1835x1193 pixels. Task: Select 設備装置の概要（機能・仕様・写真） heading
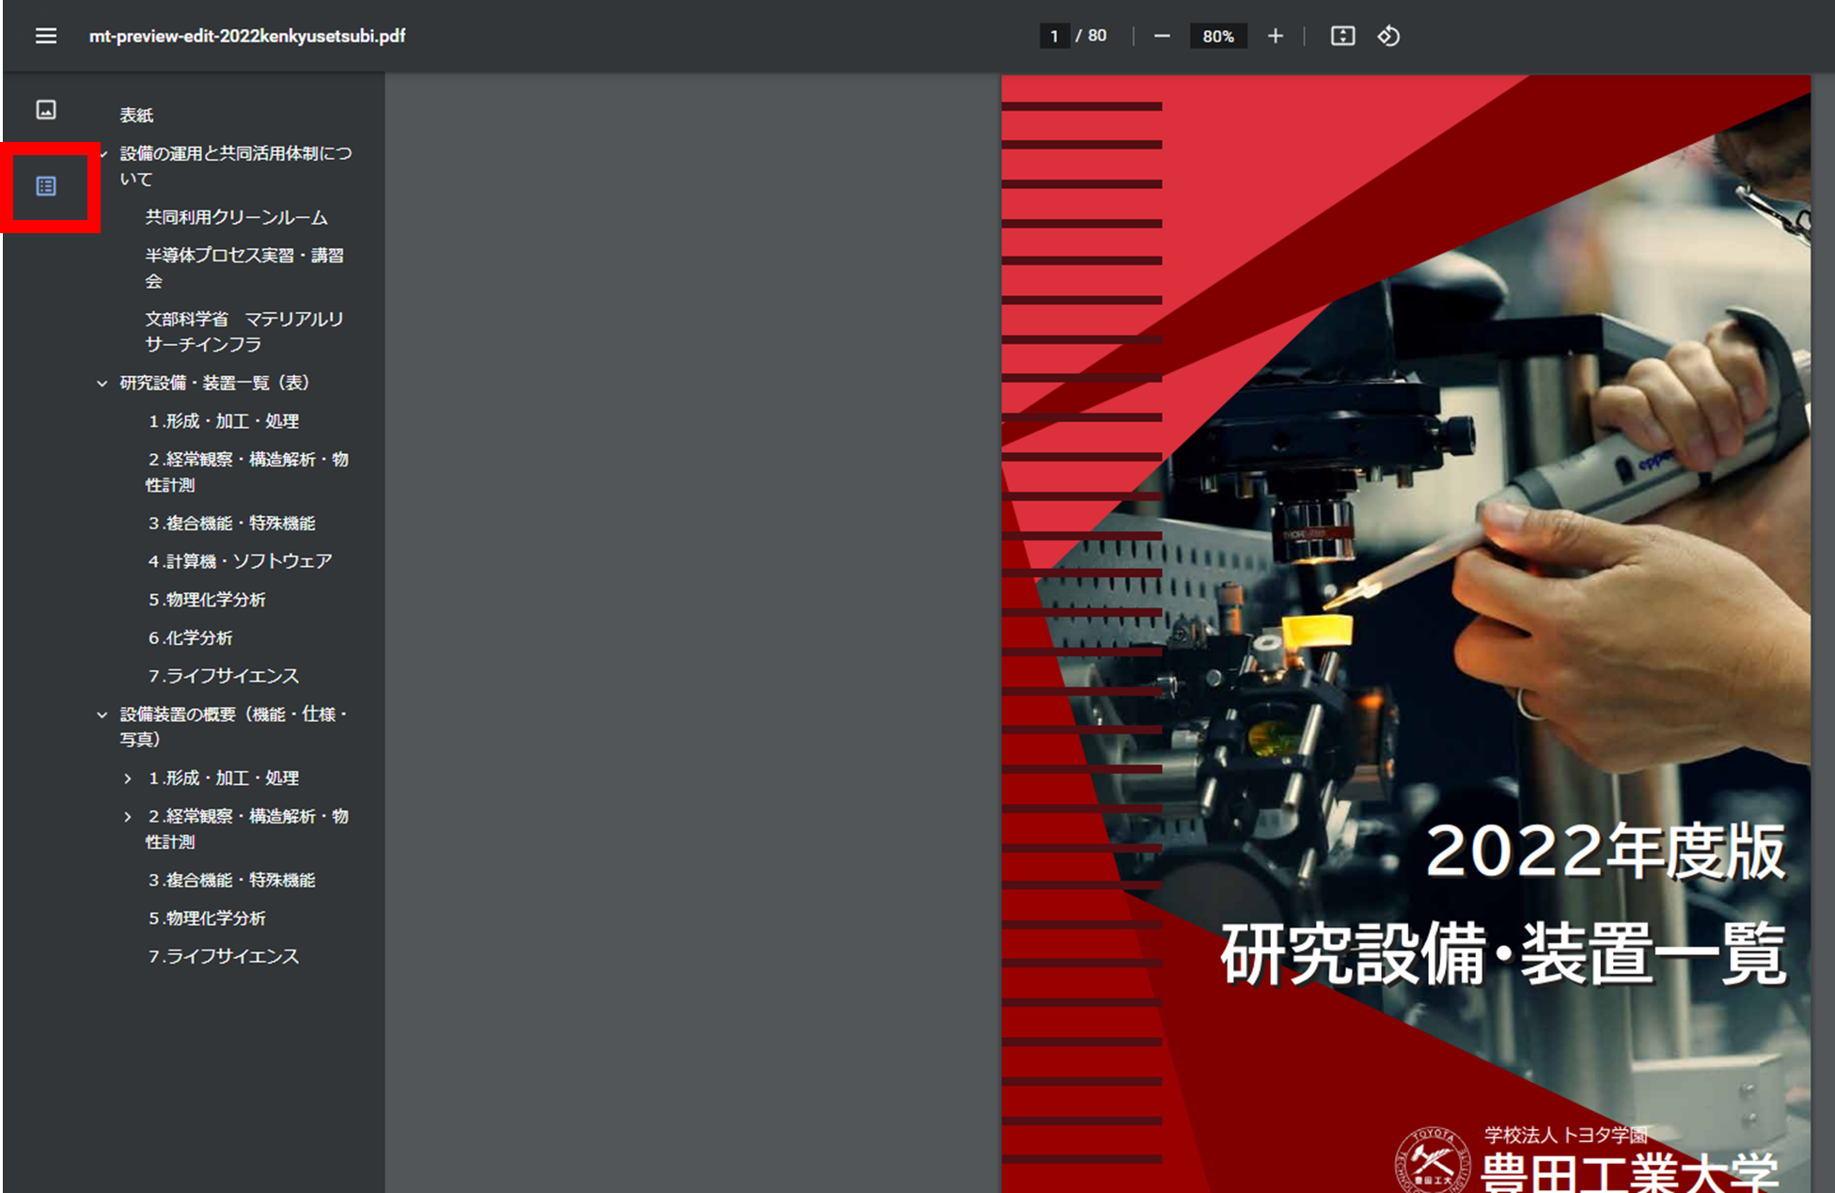(234, 727)
